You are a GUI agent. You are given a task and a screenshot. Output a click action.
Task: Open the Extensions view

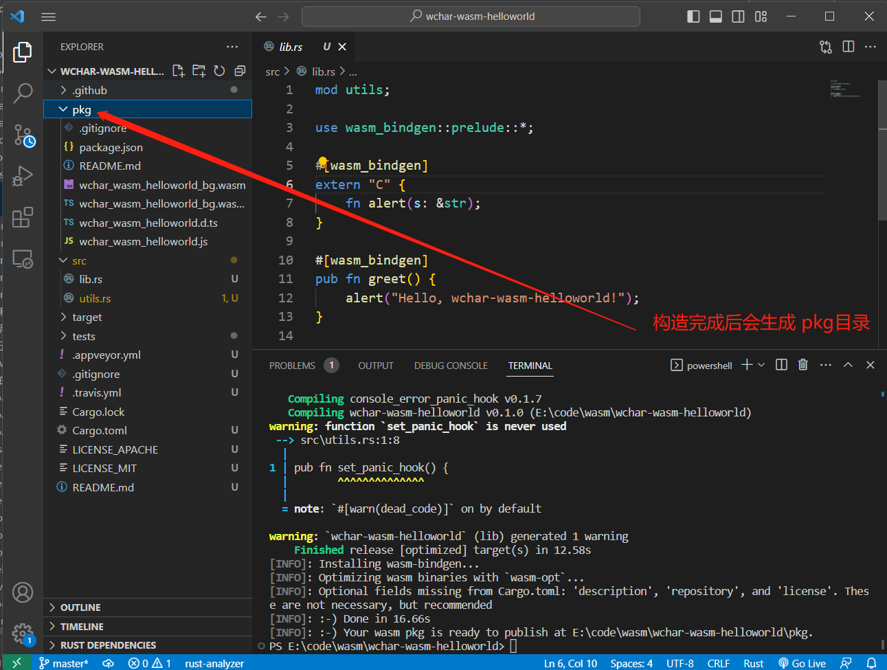pos(23,217)
